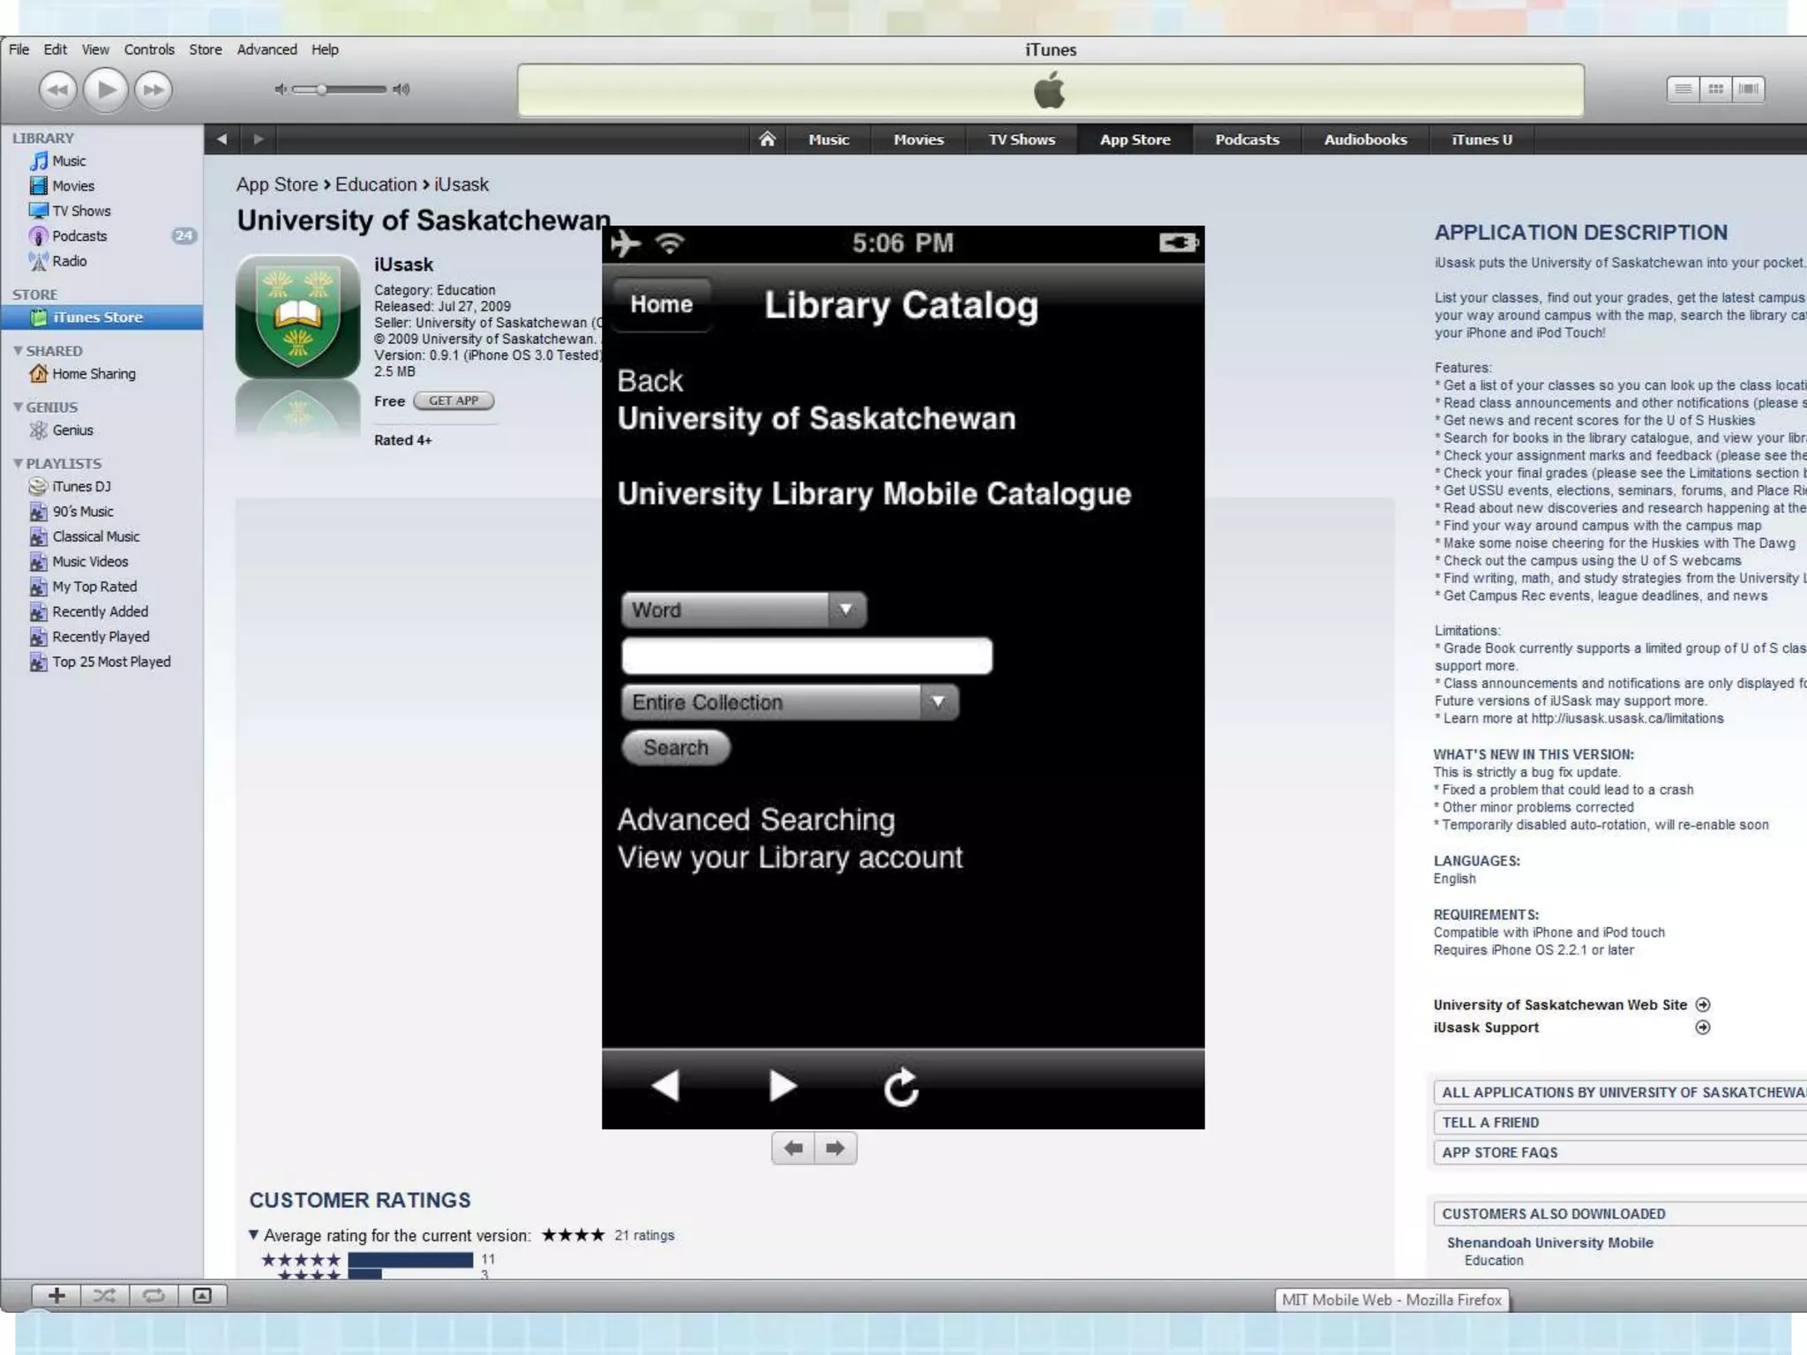Switch to the Podcasts store tab
1807x1355 pixels.
pyautogui.click(x=1246, y=139)
